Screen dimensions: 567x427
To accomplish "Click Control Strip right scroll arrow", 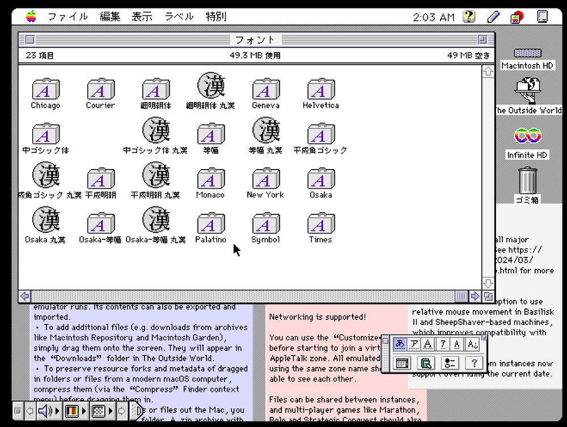I will pos(122,411).
